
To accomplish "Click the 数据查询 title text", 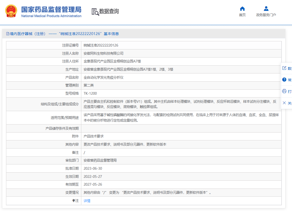I will click(x=109, y=11).
